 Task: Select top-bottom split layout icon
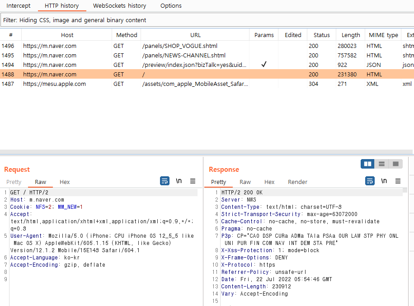[381, 164]
